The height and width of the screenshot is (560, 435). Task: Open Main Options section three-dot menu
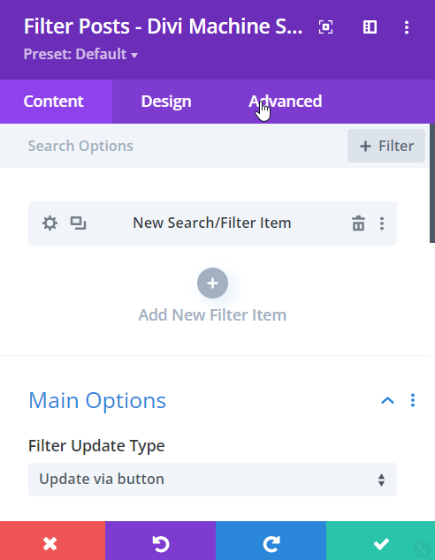(x=413, y=400)
